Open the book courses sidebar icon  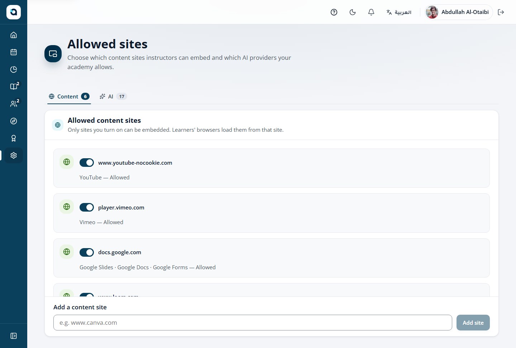coord(14,87)
